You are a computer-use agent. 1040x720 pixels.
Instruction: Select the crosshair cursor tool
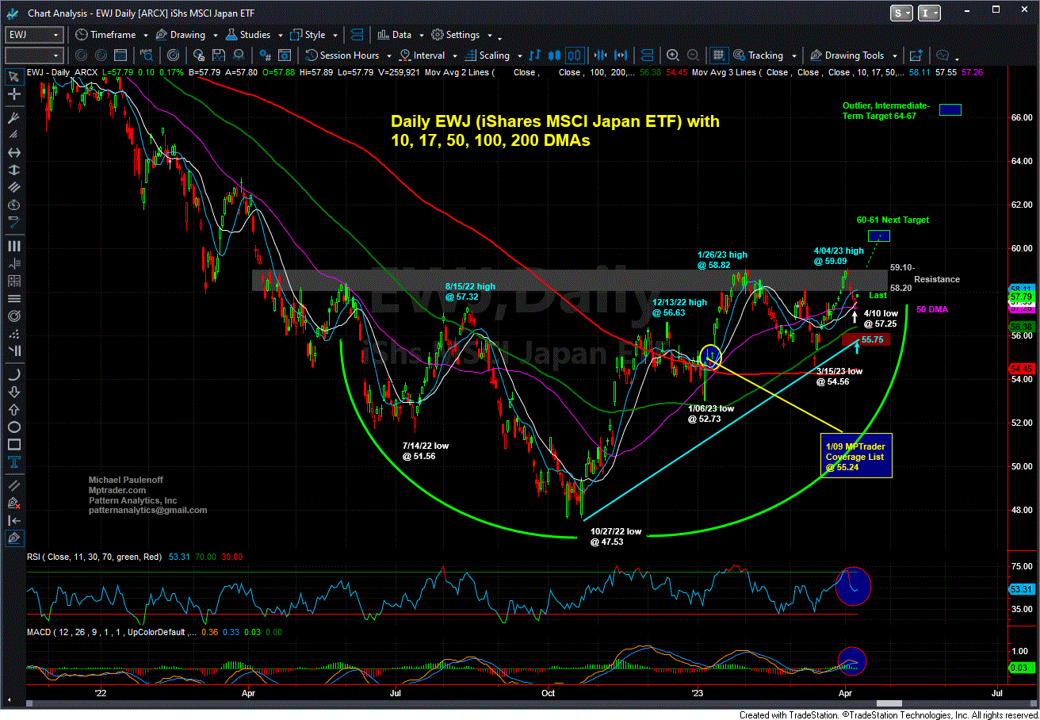pyautogui.click(x=14, y=94)
